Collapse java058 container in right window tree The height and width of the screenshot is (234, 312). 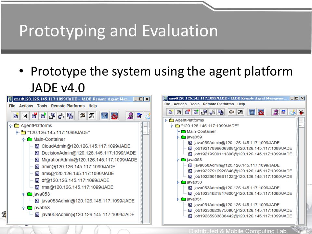(178, 160)
